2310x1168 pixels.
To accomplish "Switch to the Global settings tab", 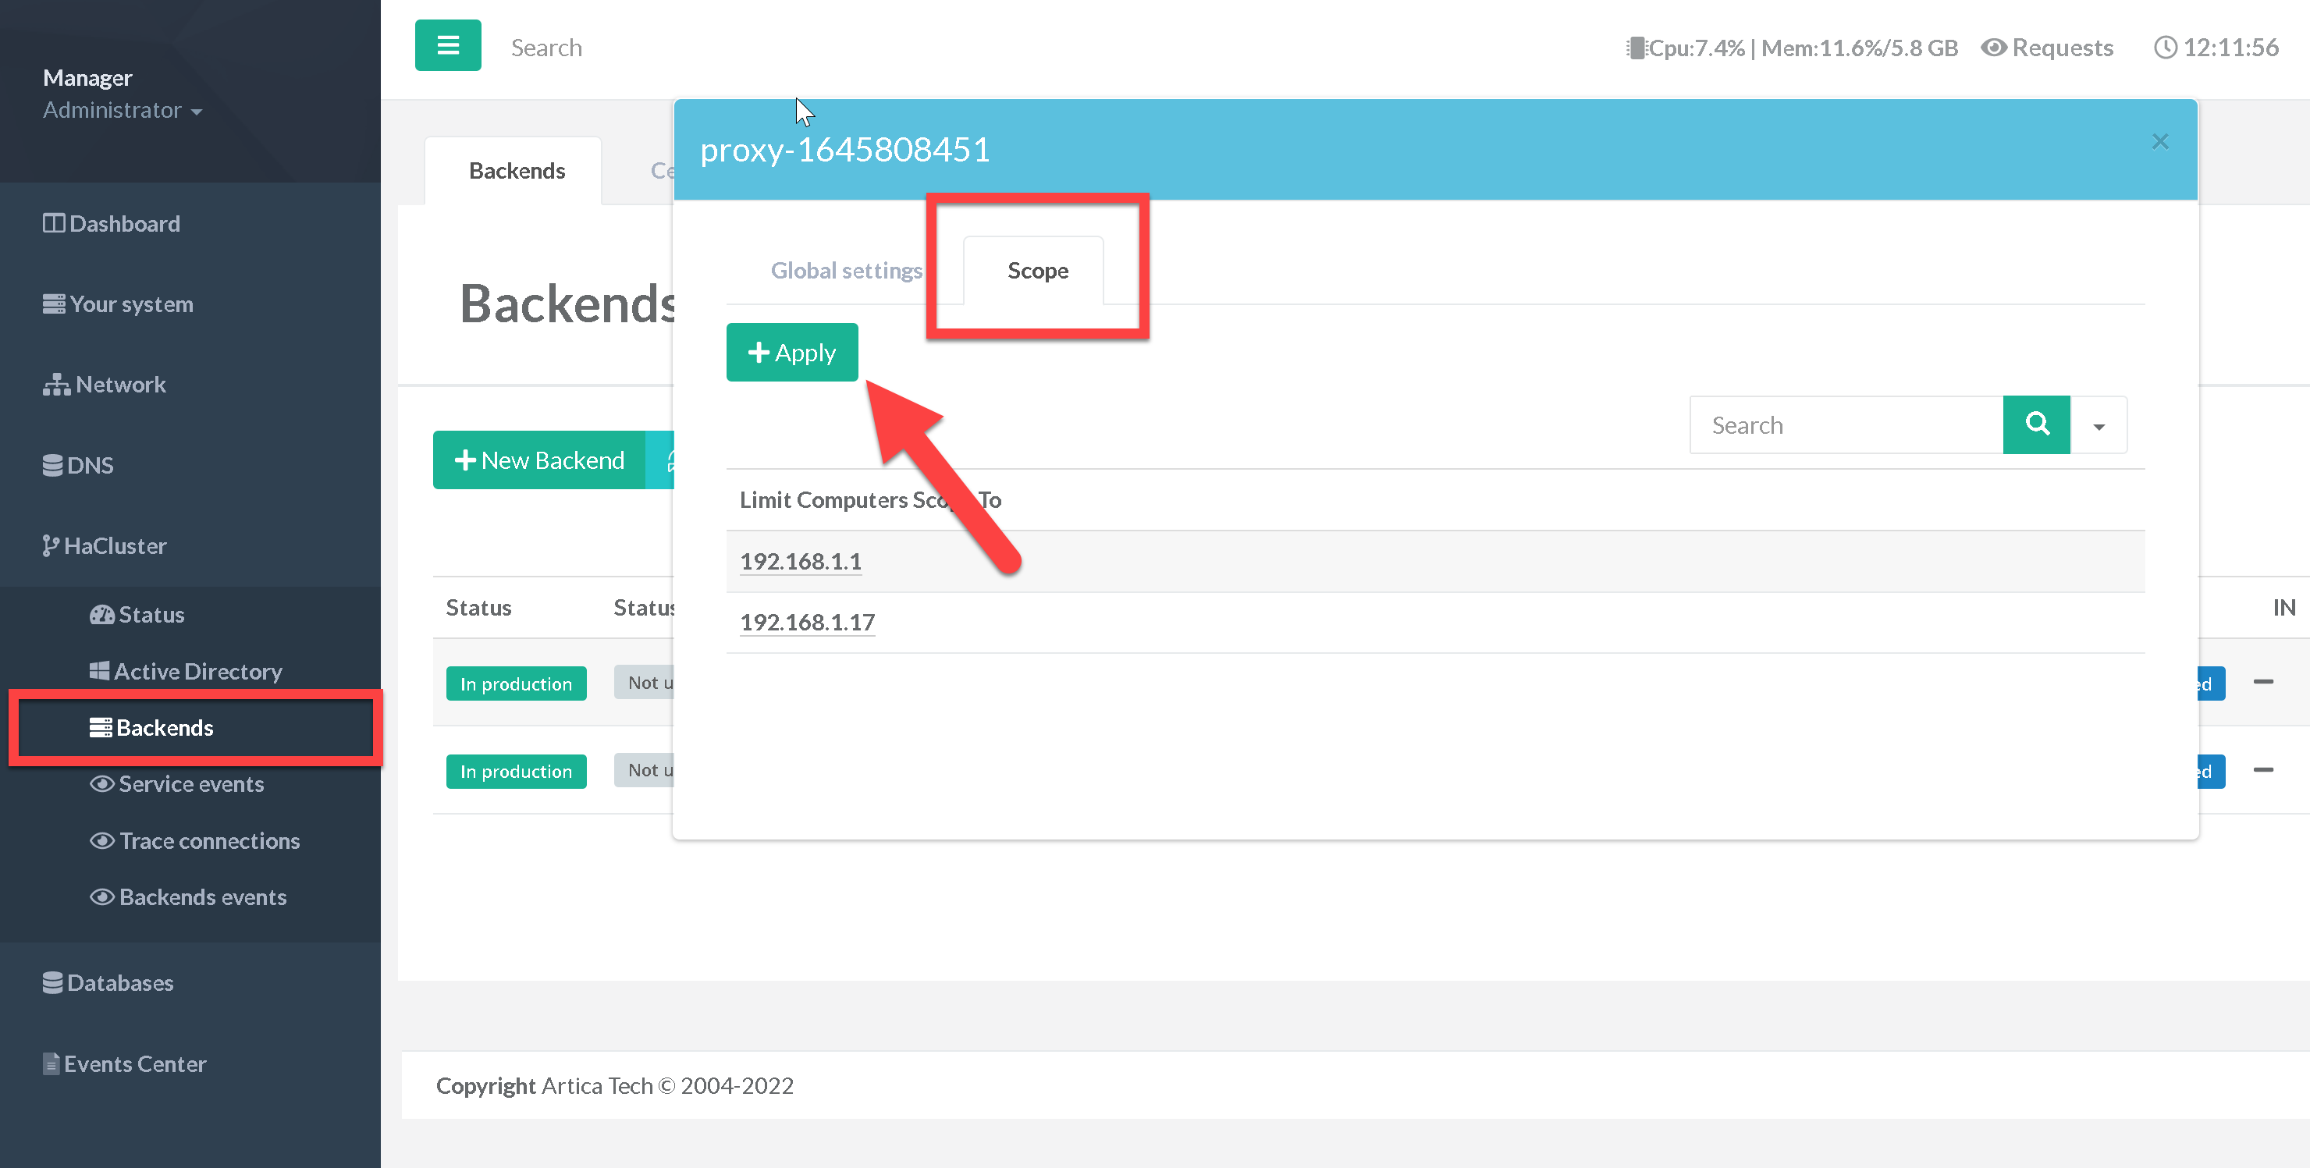I will click(x=846, y=271).
